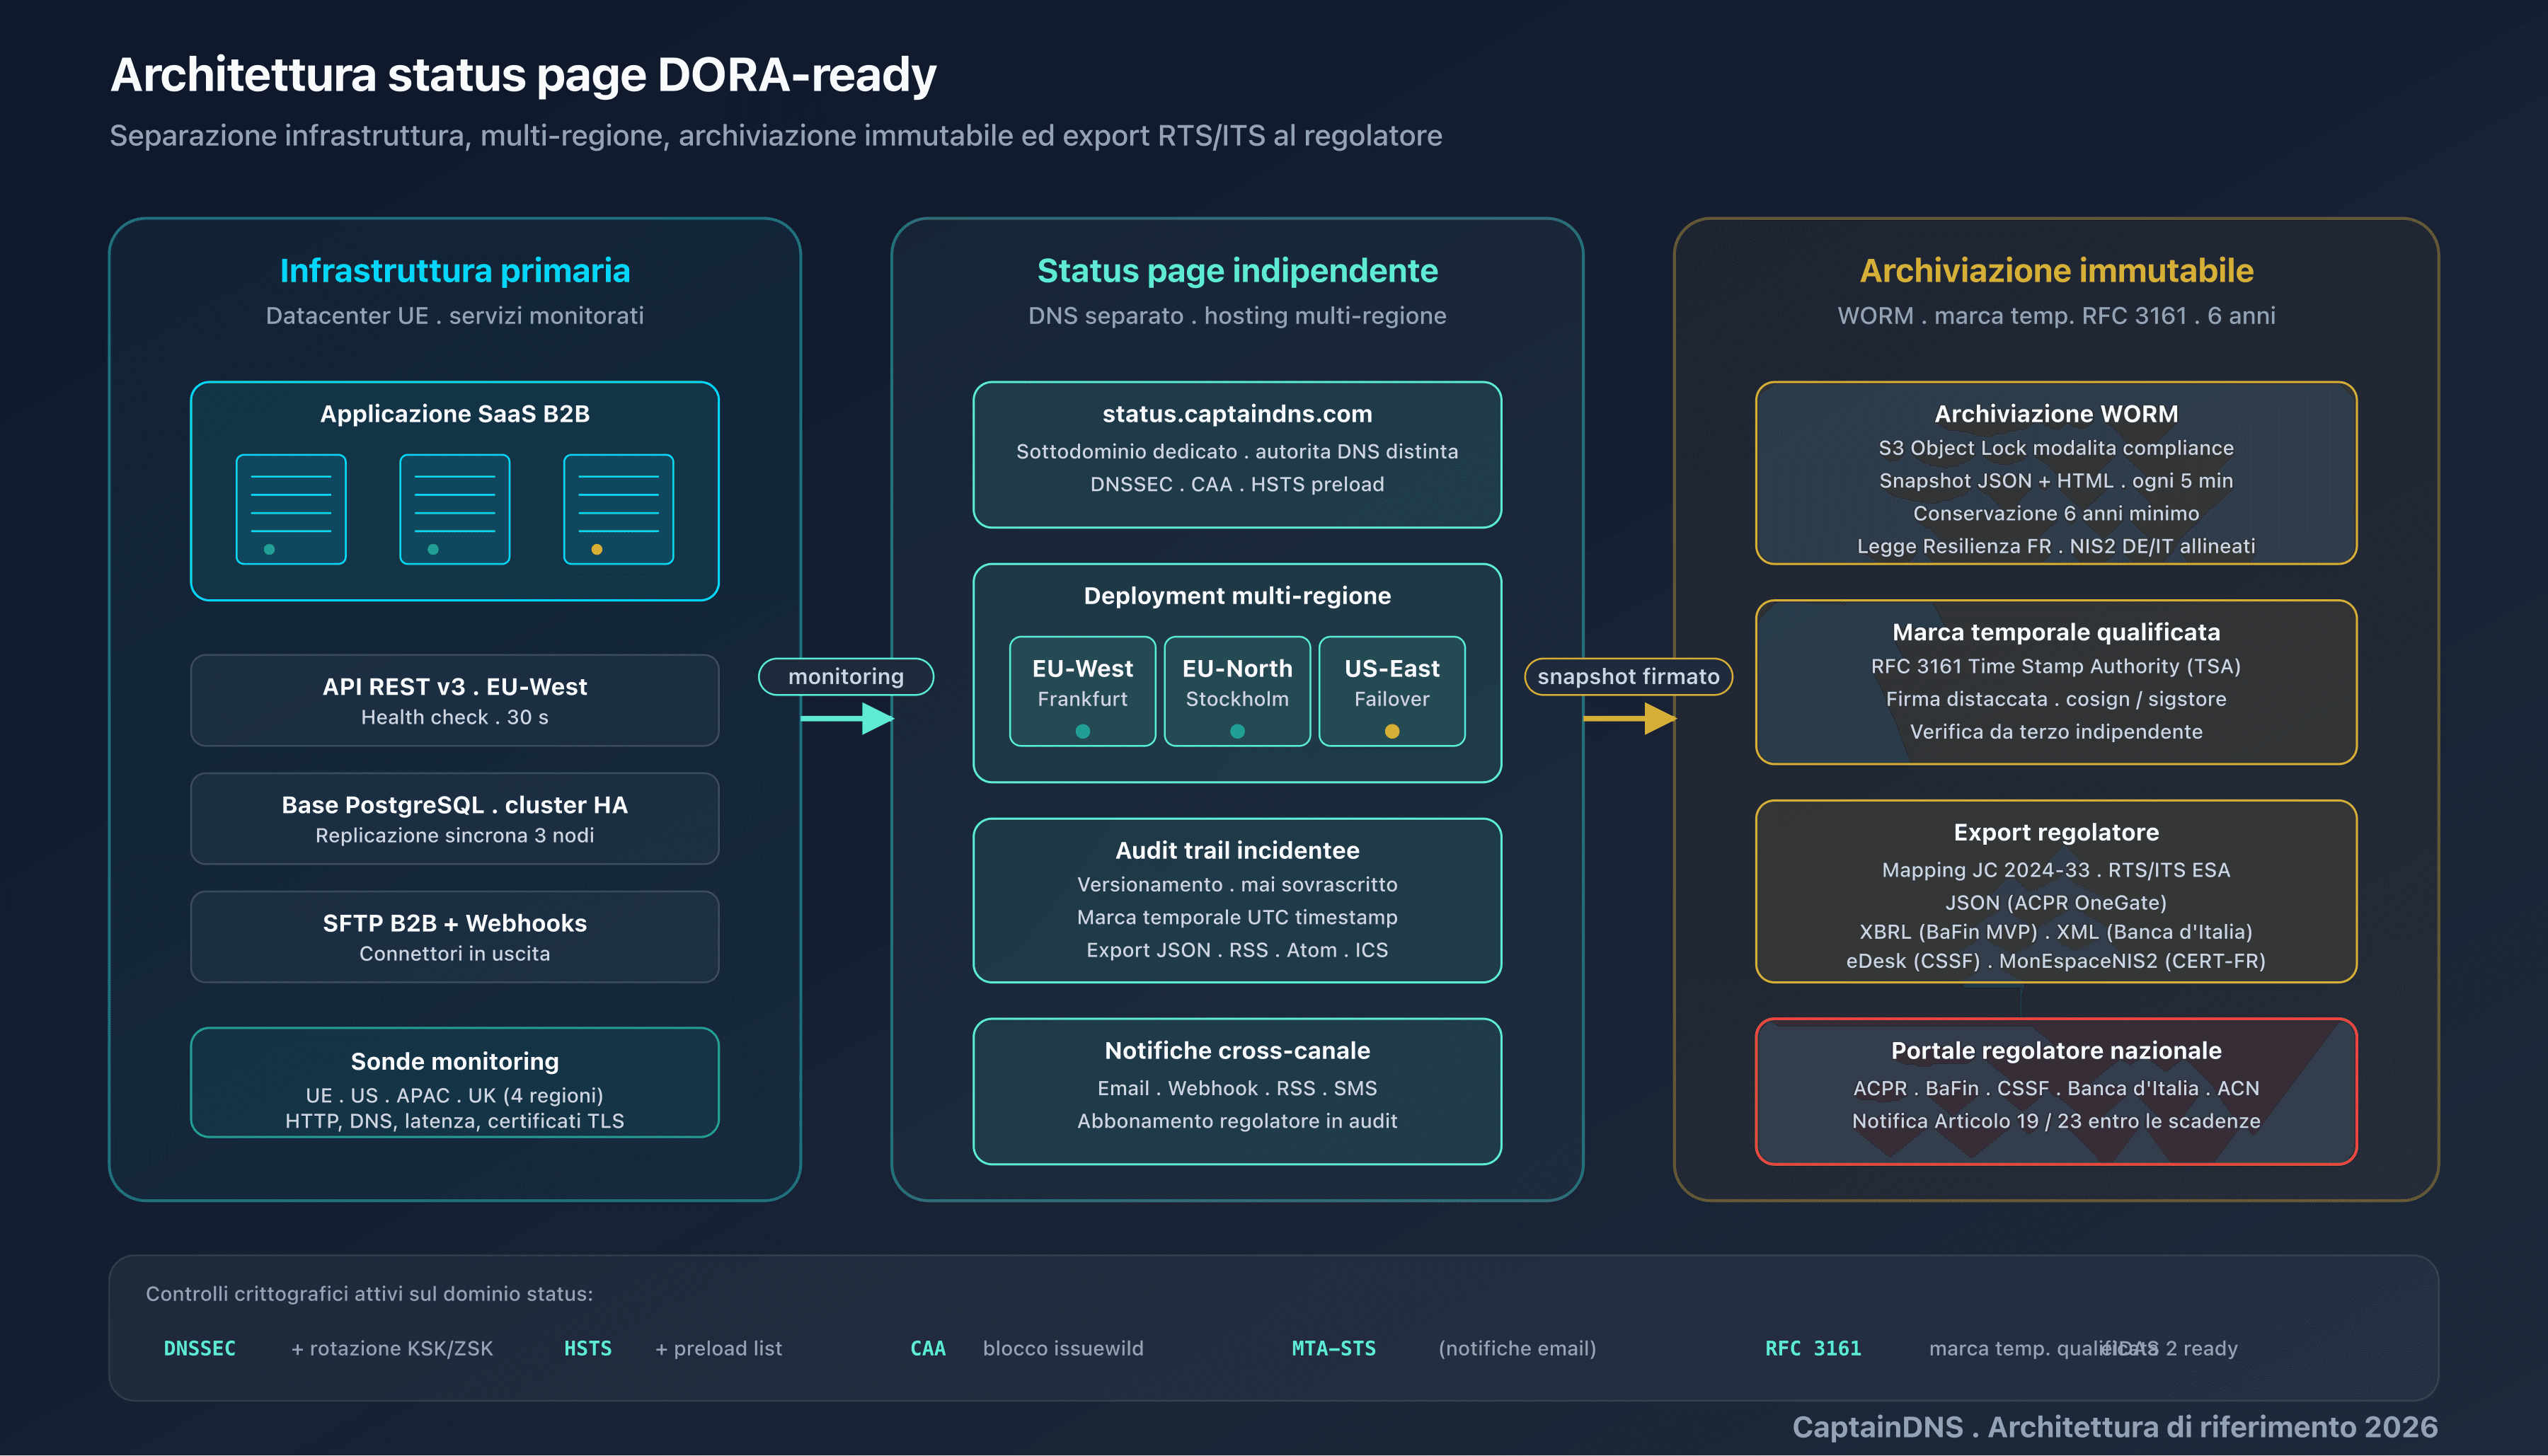Click the Export regolatore heading

2056,832
